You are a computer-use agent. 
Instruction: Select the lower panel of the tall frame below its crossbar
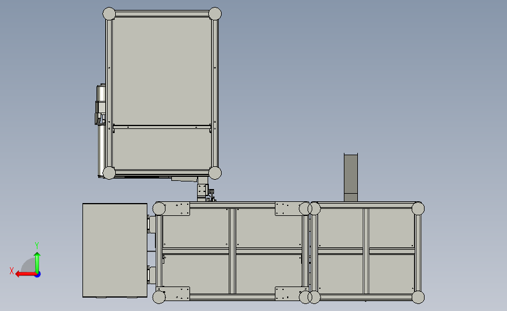pyautogui.click(x=161, y=148)
